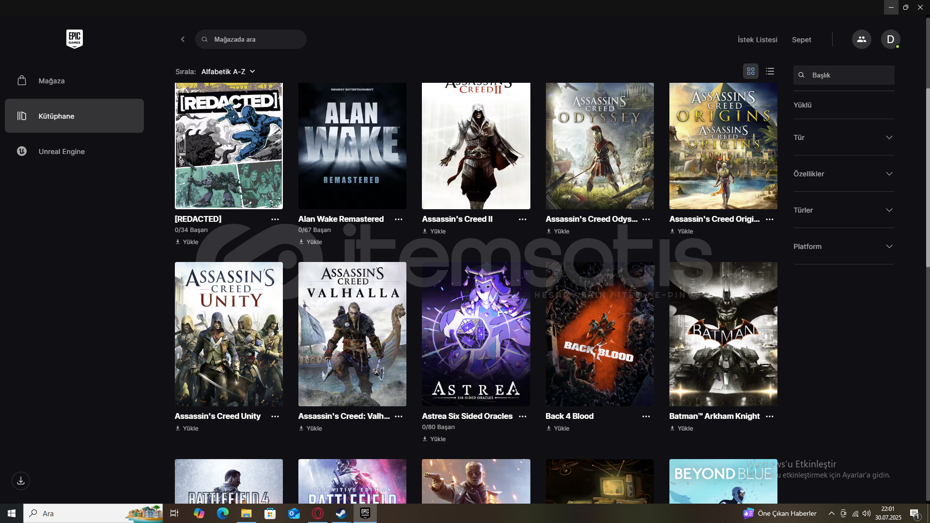Open more options for Assassin's Creed Valhalla

click(x=399, y=416)
